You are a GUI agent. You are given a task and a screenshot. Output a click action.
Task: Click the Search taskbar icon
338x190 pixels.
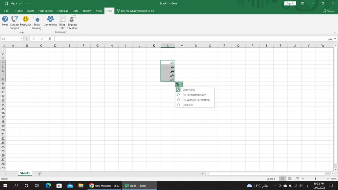[16, 186]
